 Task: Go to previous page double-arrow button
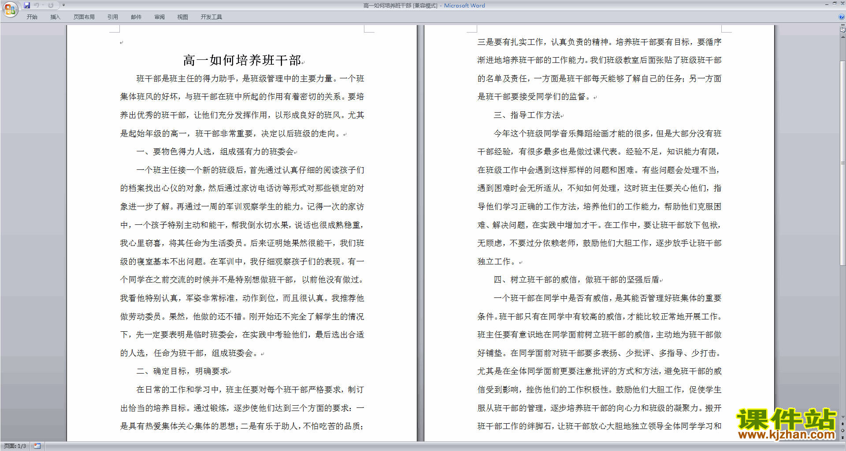coord(843,424)
